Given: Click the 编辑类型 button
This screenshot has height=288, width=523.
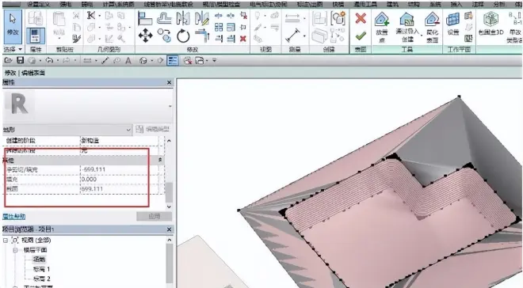Looking at the screenshot, I should (153, 129).
